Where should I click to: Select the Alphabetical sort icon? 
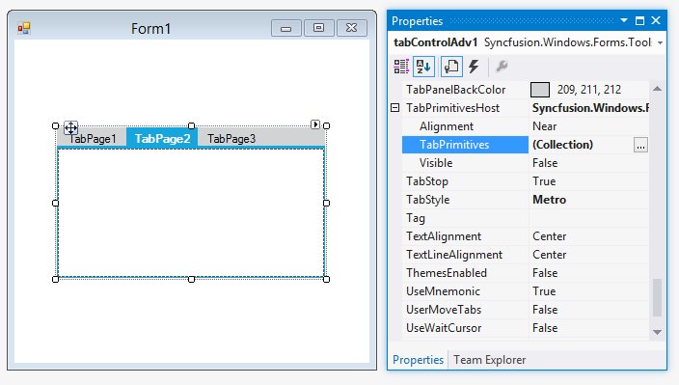point(423,67)
